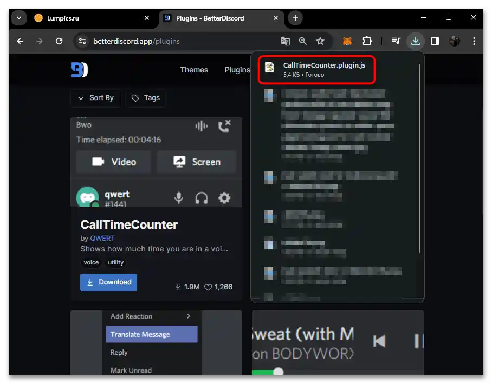Click Mark Unread in preview menu
Viewport: 492px width, 384px height.
[131, 370]
